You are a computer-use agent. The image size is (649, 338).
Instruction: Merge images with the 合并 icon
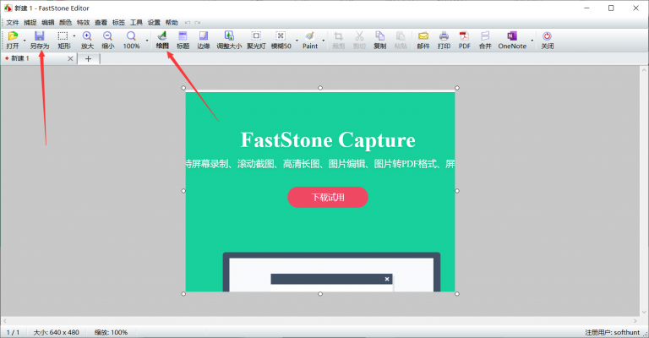pos(485,40)
